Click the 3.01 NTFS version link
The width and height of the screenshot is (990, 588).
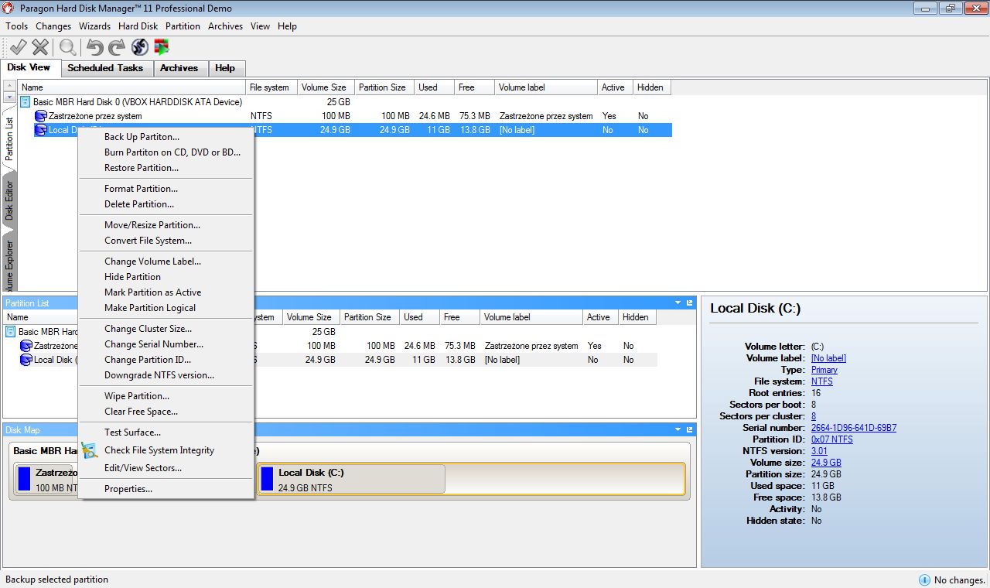[819, 451]
